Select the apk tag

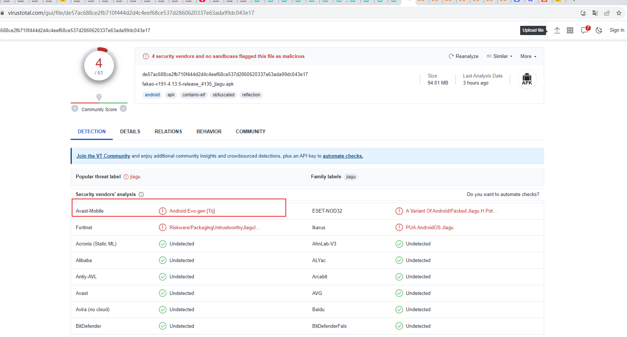[x=171, y=95]
